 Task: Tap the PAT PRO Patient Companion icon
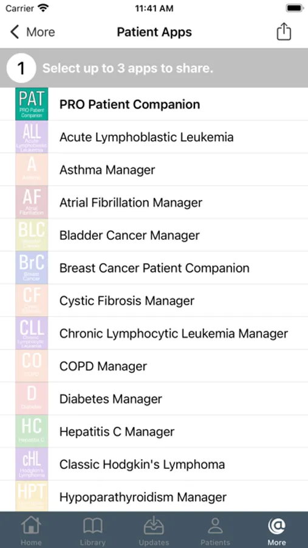32,104
